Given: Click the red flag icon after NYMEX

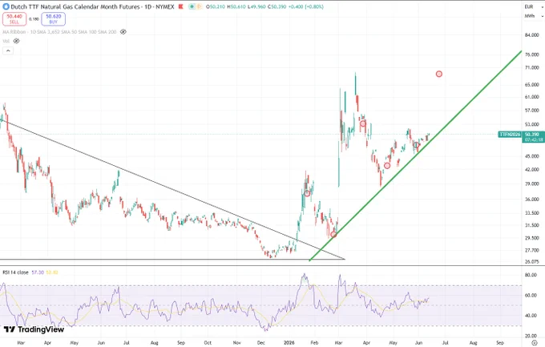Looking at the screenshot, I should point(181,6).
